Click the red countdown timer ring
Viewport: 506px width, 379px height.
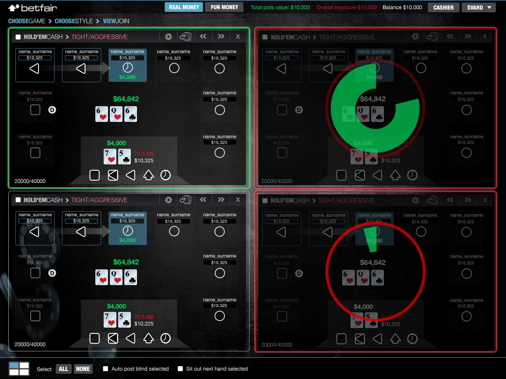coord(375,272)
